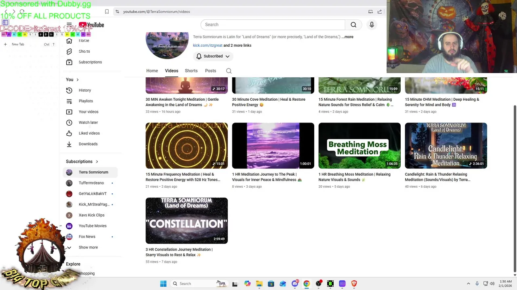Viewport: 517px width, 290px height.
Task: Open Task View from the taskbar
Action: tap(235, 284)
